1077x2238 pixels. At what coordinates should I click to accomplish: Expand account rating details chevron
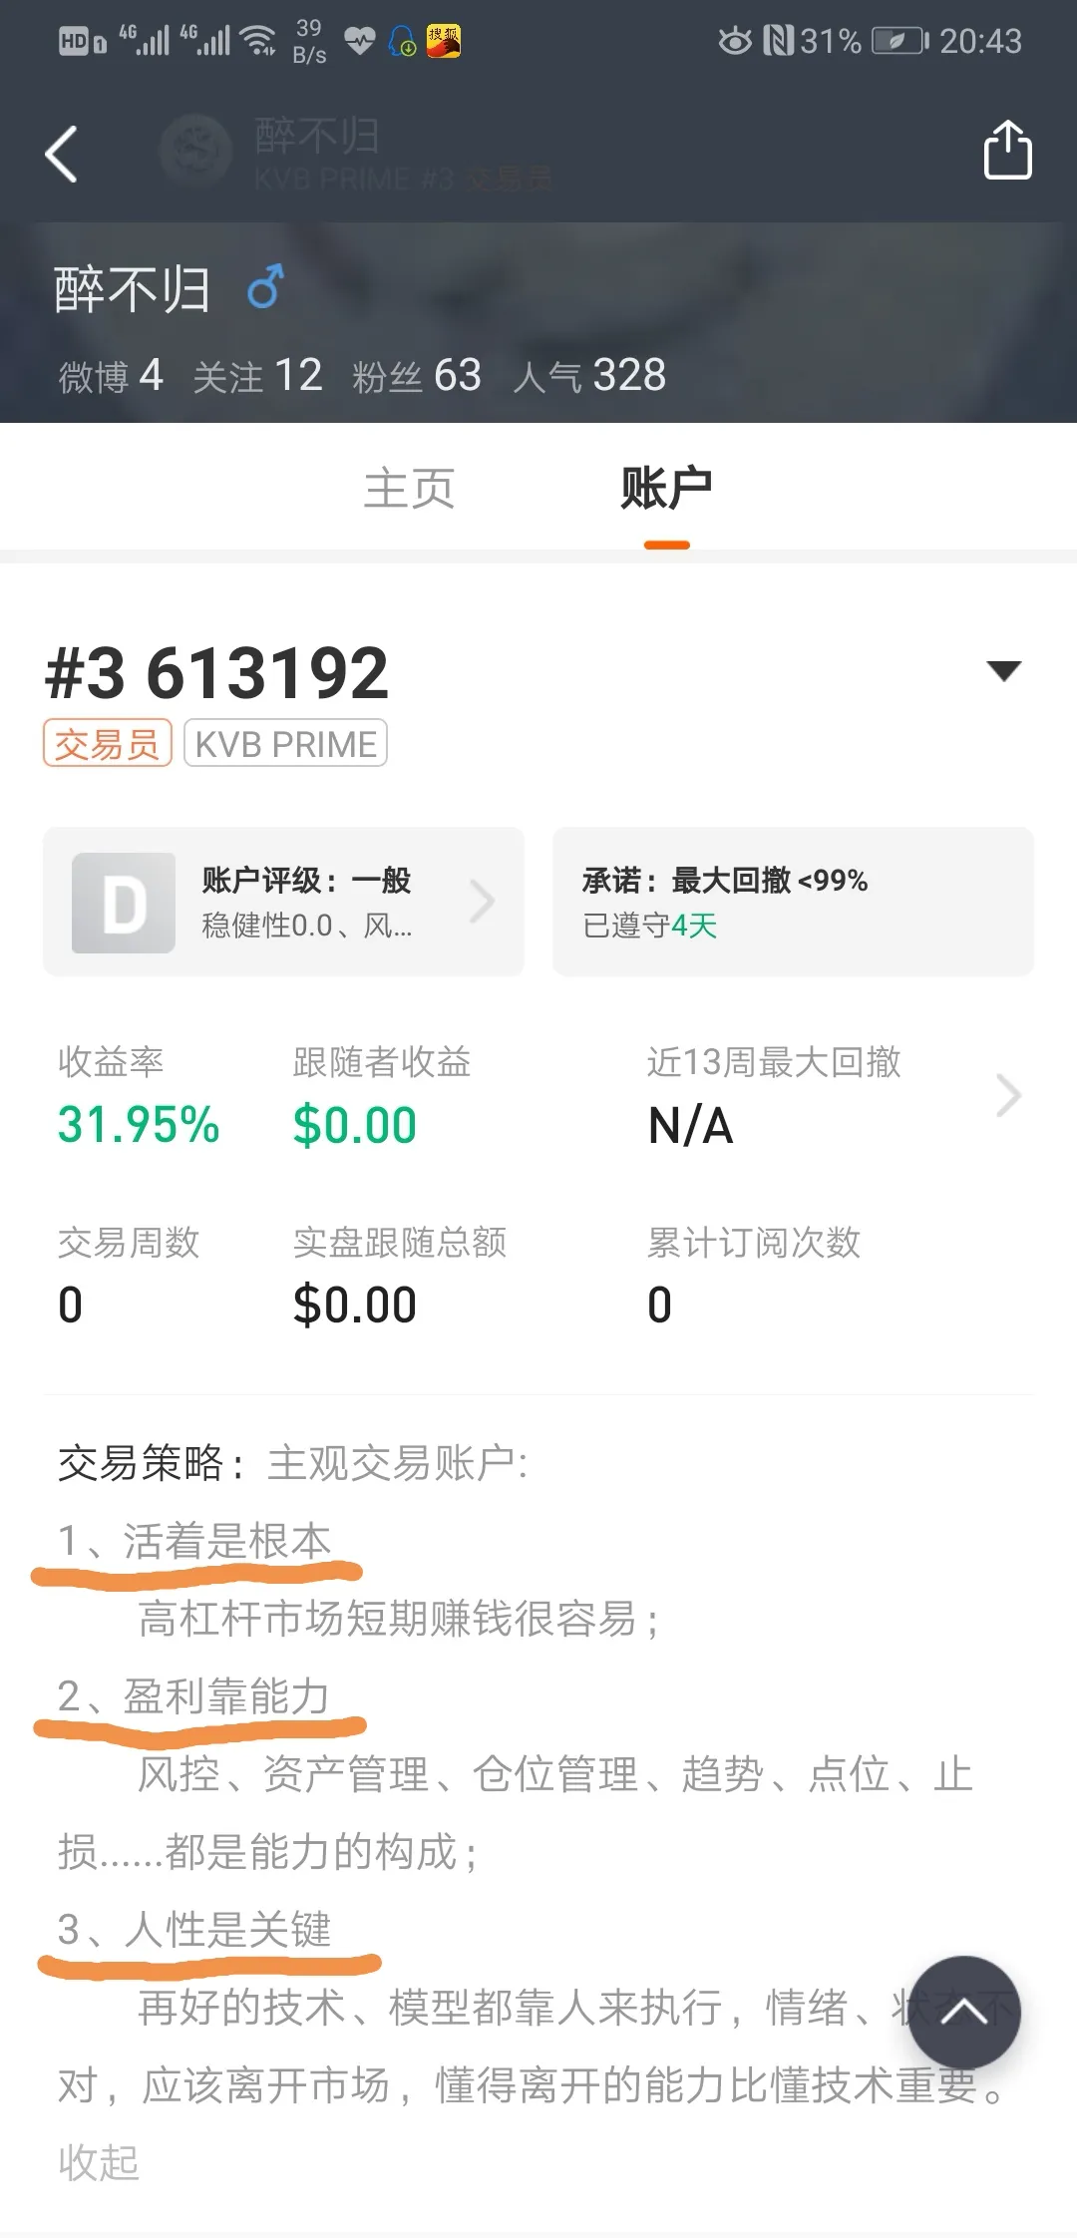483,902
